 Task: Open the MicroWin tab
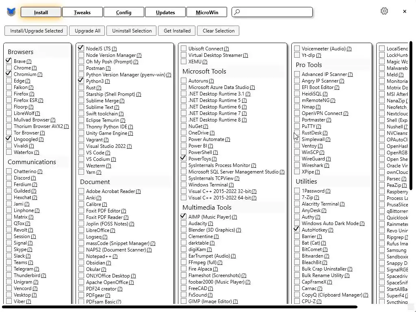207,12
